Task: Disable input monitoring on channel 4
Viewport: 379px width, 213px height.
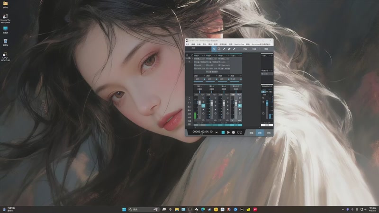Action: (x=240, y=106)
